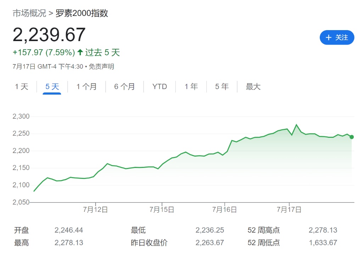Image resolution: width=363 pixels, height=254 pixels.
Task: Switch to the 6 个月 range tab
Action: click(124, 87)
